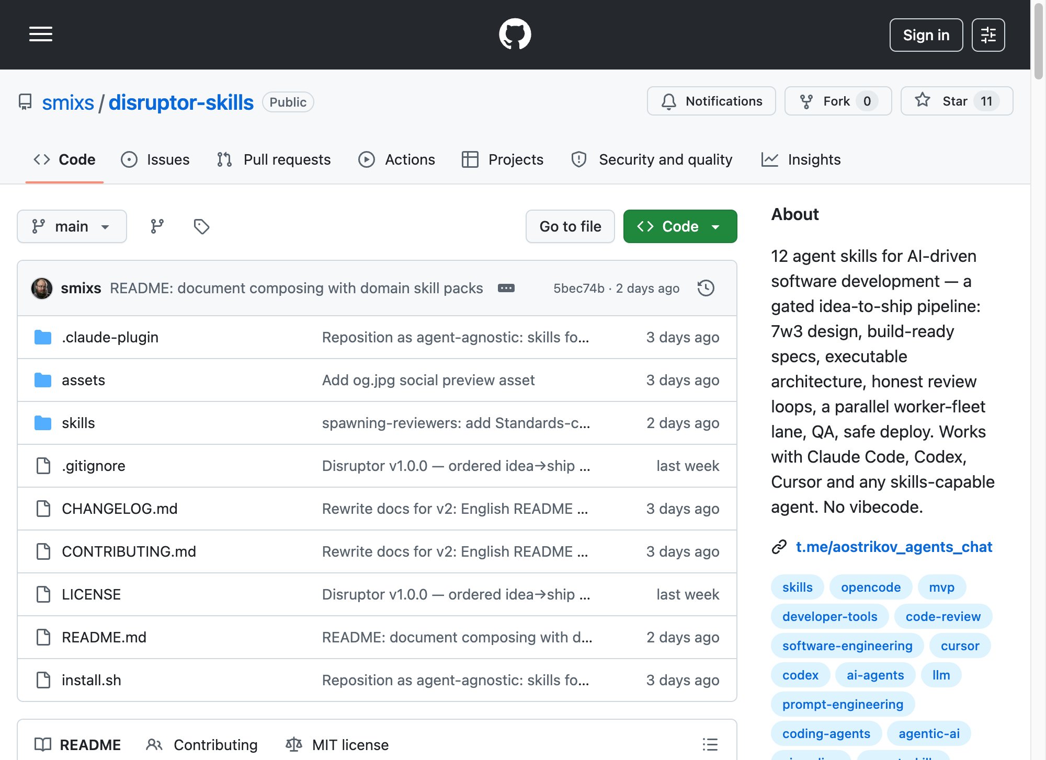Viewport: 1046px width, 760px height.
Task: Expand commit message ellipsis button
Action: point(506,288)
